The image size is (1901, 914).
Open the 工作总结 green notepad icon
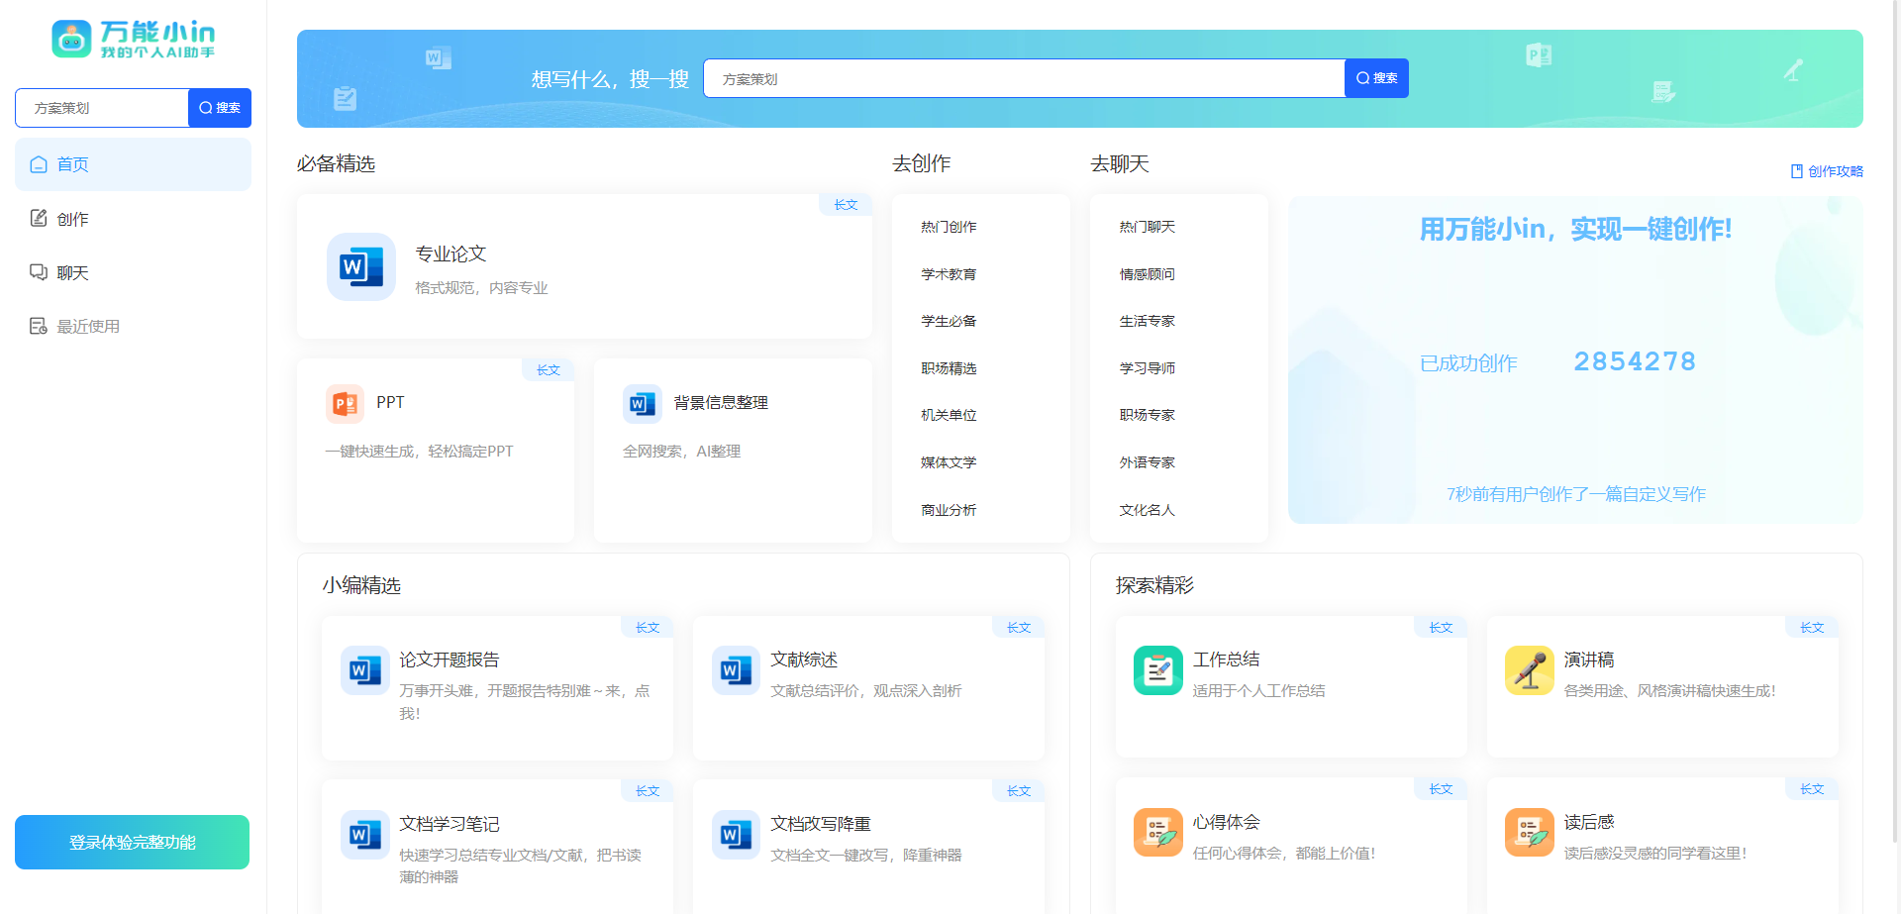point(1157,670)
